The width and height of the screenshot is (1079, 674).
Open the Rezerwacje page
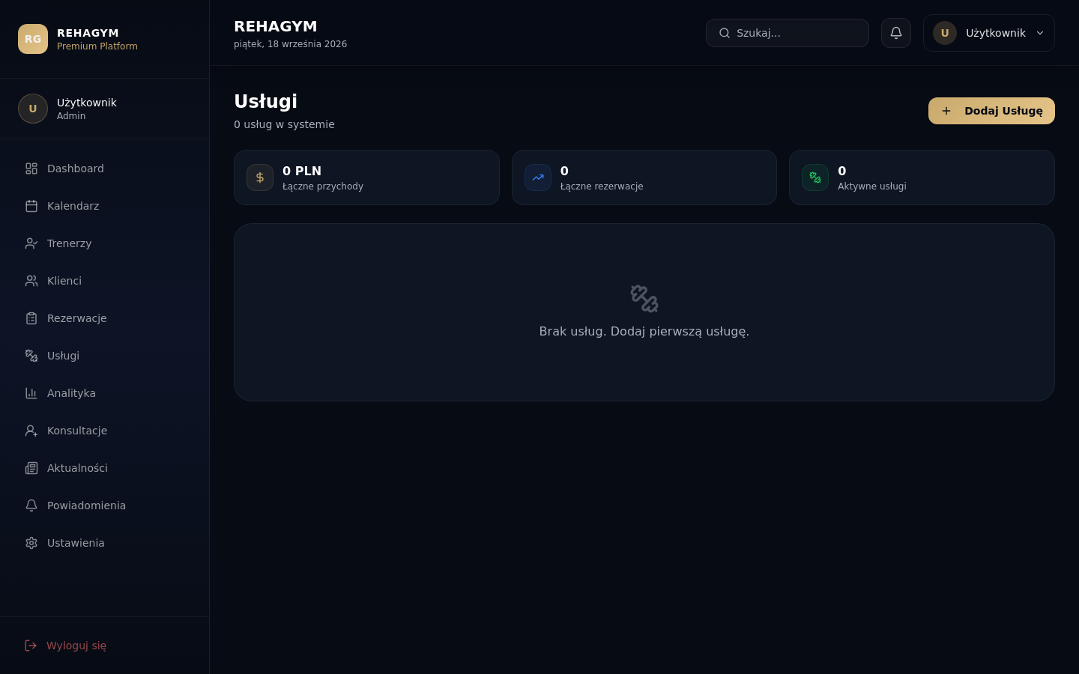tap(104, 318)
